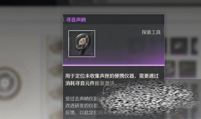Image resolution: width=201 pixels, height=119 pixels.
Task: Select the partially cut-off inventory slot at far right edge
Action: [194, 46]
